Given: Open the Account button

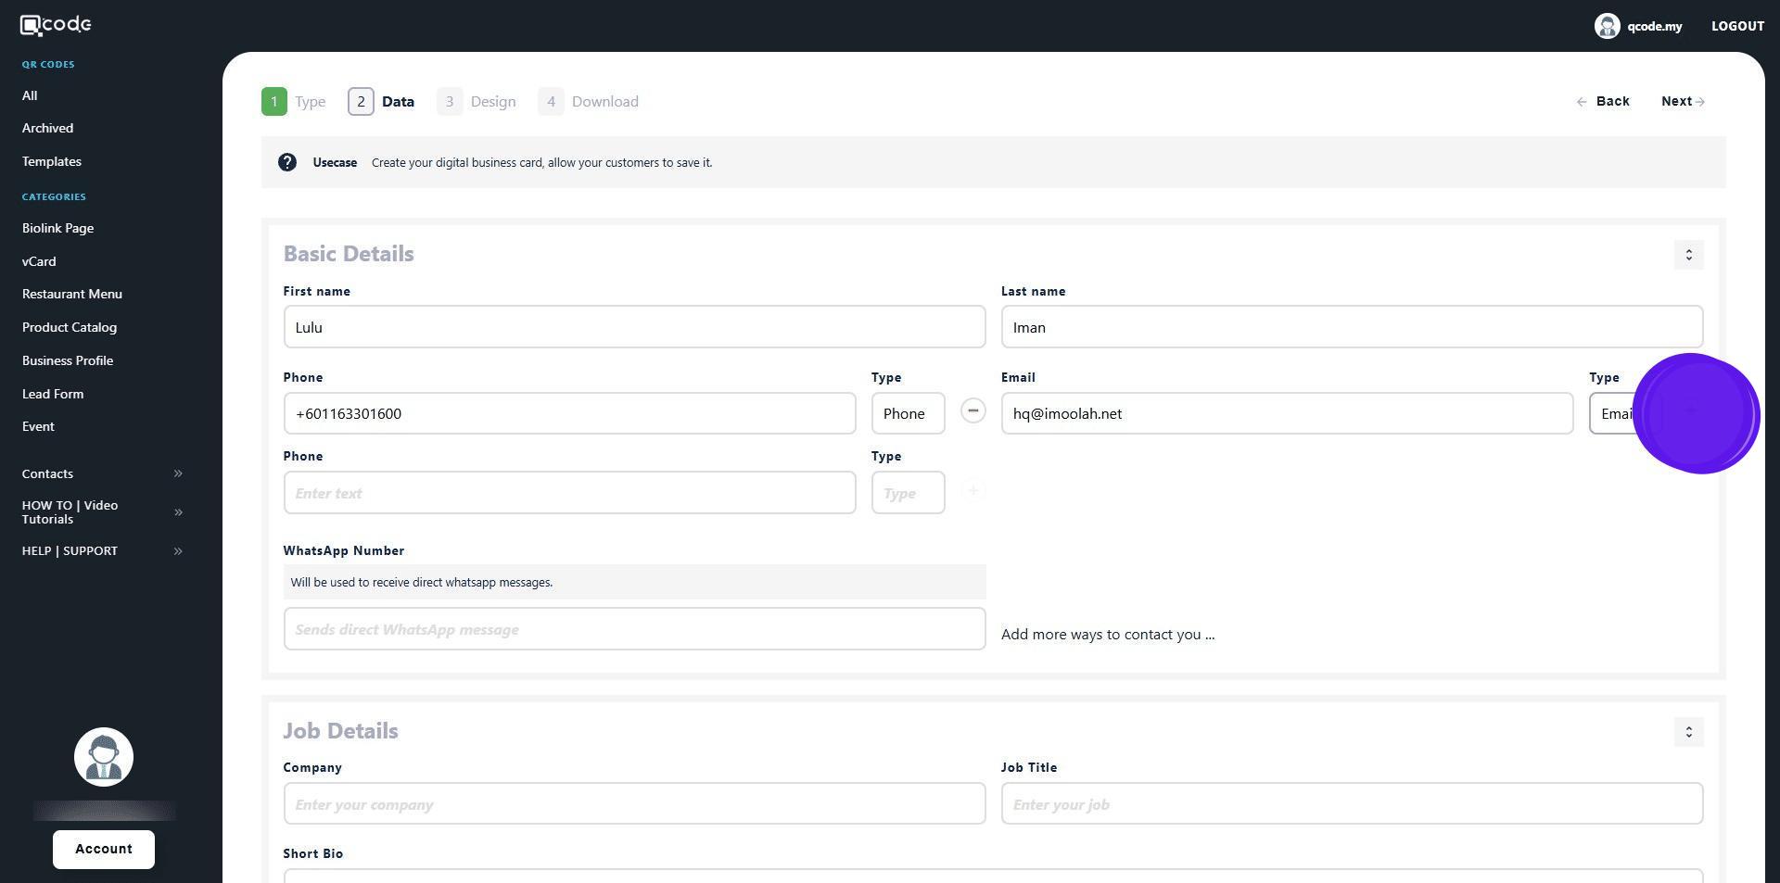Looking at the screenshot, I should (104, 850).
